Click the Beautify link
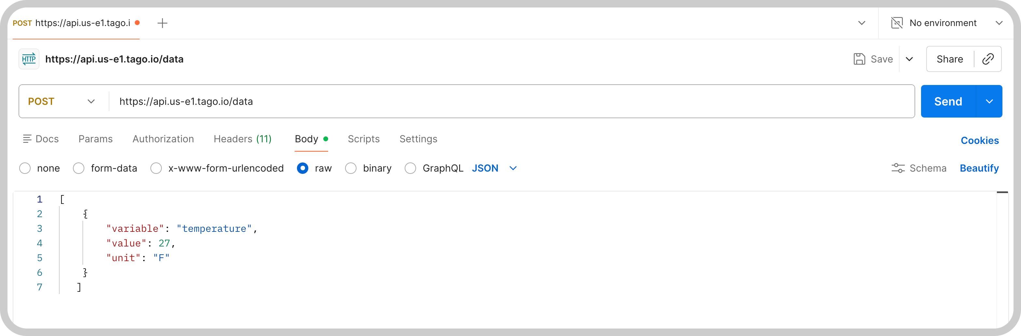The width and height of the screenshot is (1021, 336). click(979, 168)
